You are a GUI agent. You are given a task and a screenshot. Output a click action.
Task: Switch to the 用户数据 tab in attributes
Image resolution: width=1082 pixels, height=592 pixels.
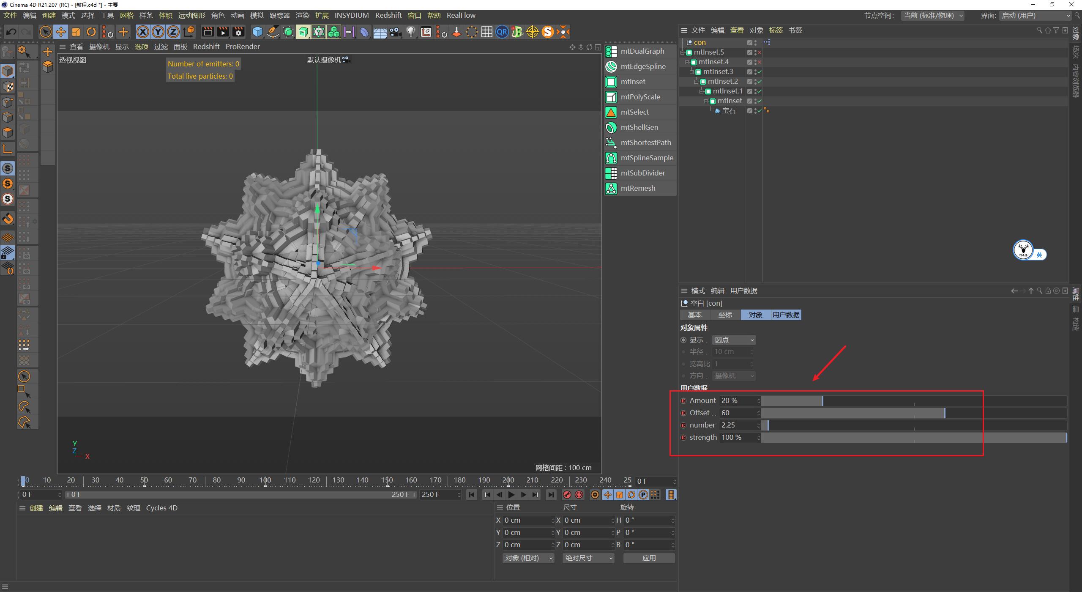point(786,315)
